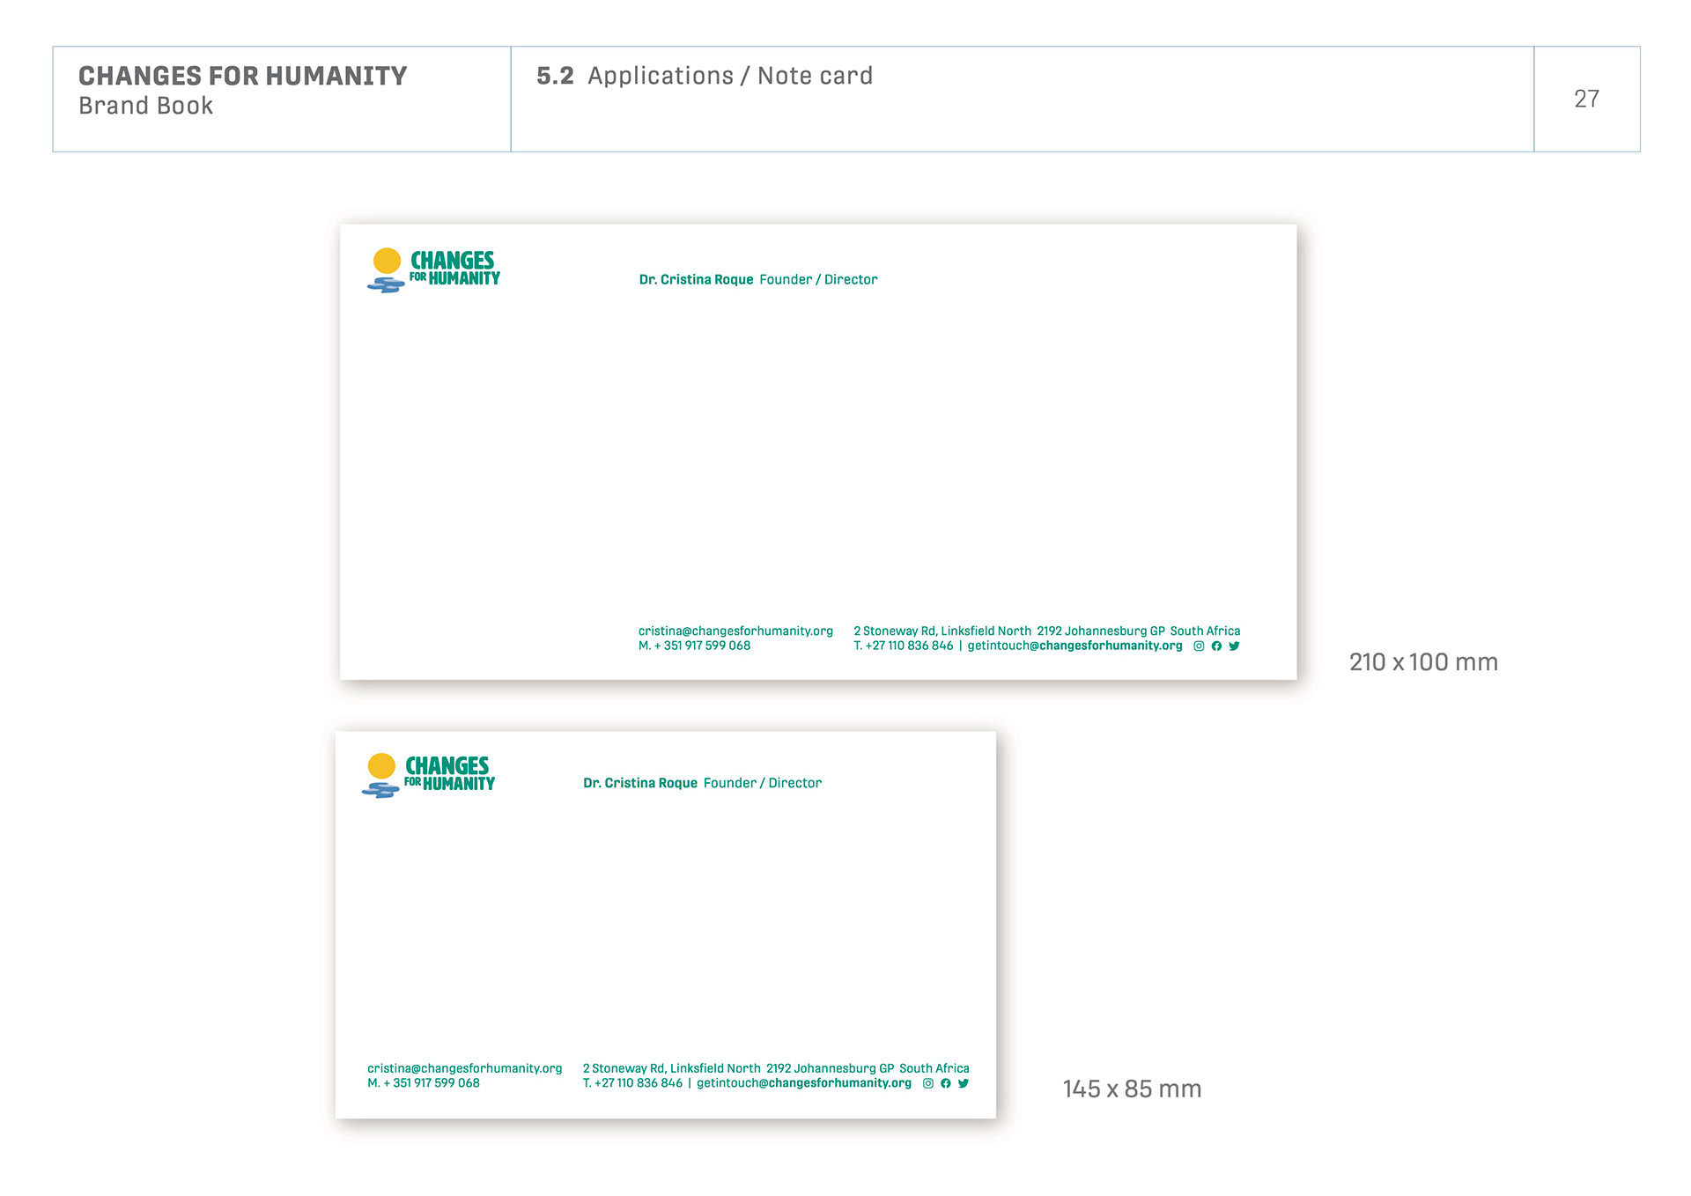This screenshot has height=1196, width=1691.
Task: Click the Twitter bird icon on the smaller note card
Action: click(x=964, y=1083)
